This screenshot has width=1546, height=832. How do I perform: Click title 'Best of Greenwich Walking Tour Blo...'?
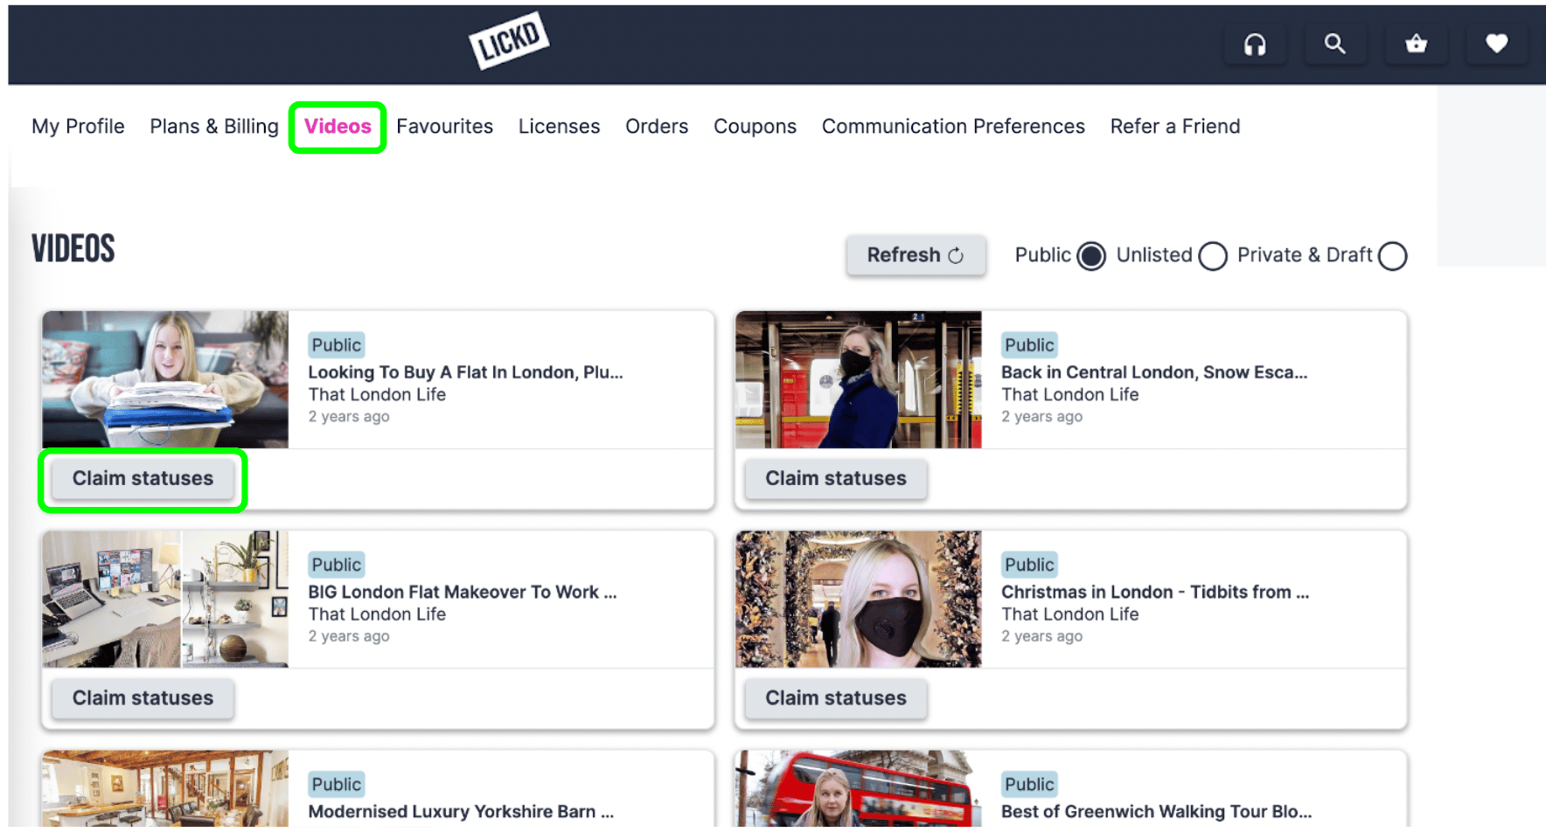click(1156, 811)
